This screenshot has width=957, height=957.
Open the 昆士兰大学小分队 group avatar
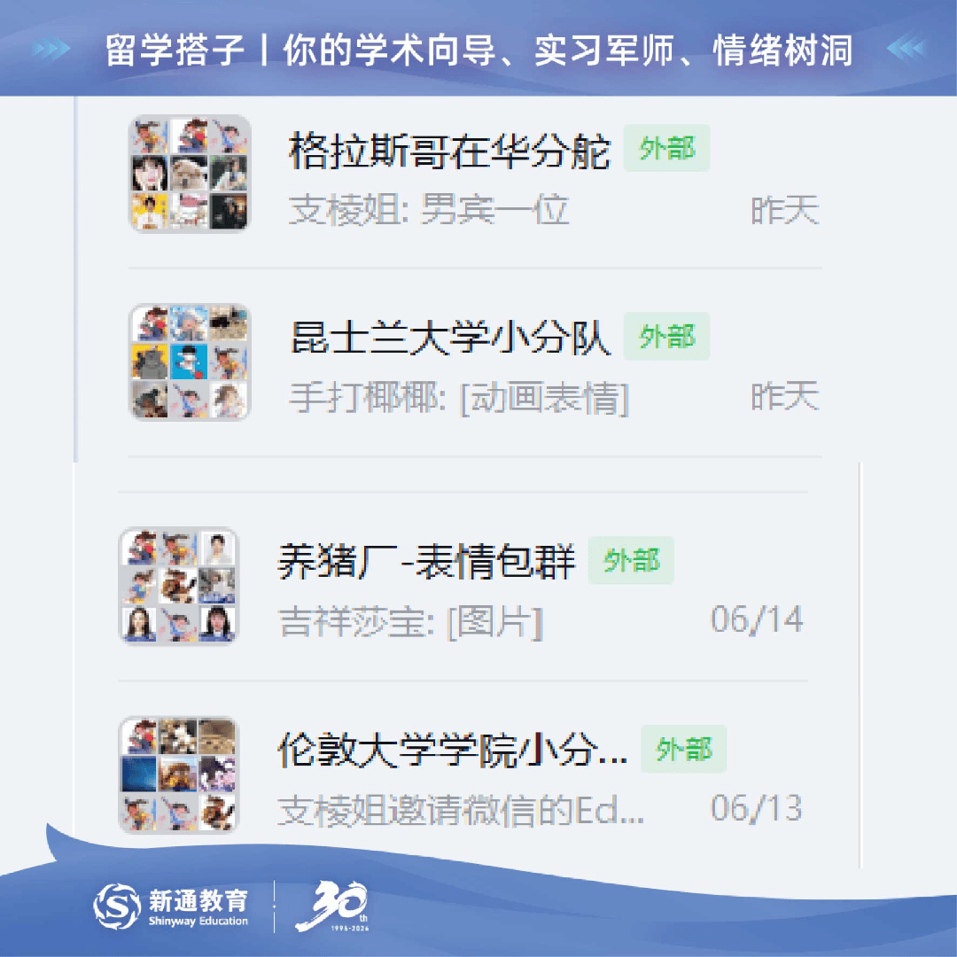(x=190, y=362)
